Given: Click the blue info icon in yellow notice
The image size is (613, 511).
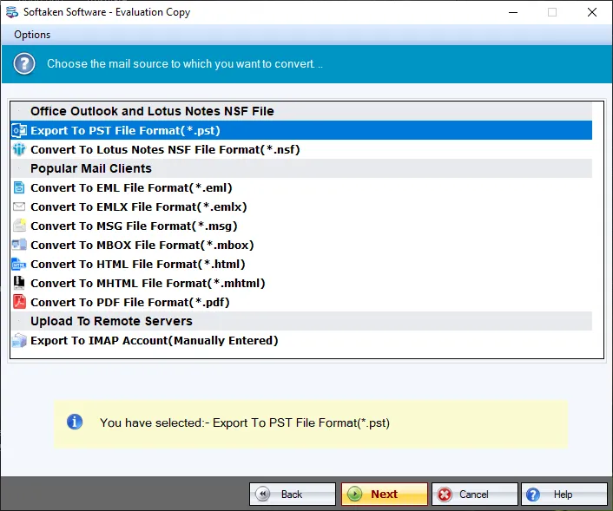Looking at the screenshot, I should 75,422.
